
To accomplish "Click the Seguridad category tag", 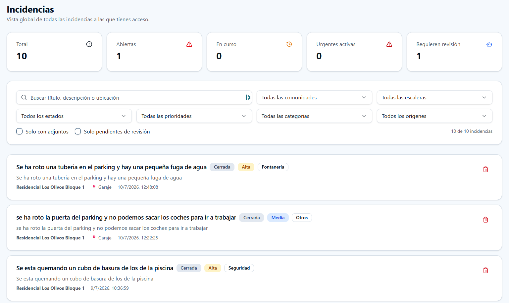I will [x=239, y=268].
